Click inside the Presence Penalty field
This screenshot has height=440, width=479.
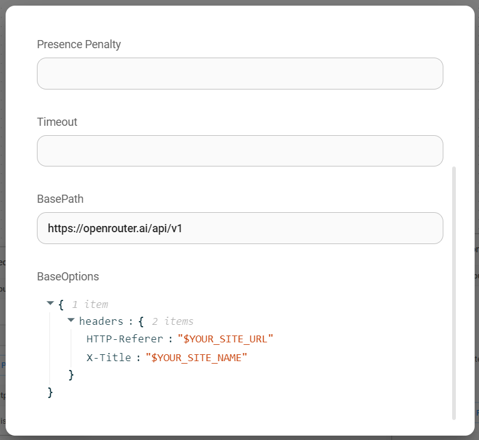coord(239,74)
